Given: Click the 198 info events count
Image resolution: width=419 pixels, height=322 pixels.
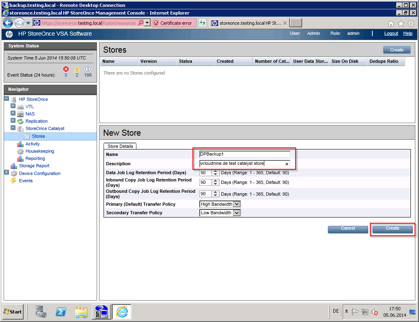Looking at the screenshot, I should pos(88,75).
